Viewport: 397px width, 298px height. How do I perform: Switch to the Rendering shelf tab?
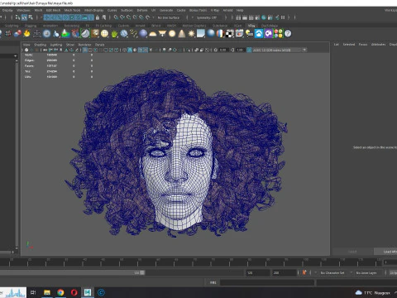click(72, 26)
